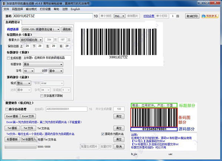Enable the 生成标题 checkbox
The height and width of the screenshot is (161, 222).
(x=9, y=58)
